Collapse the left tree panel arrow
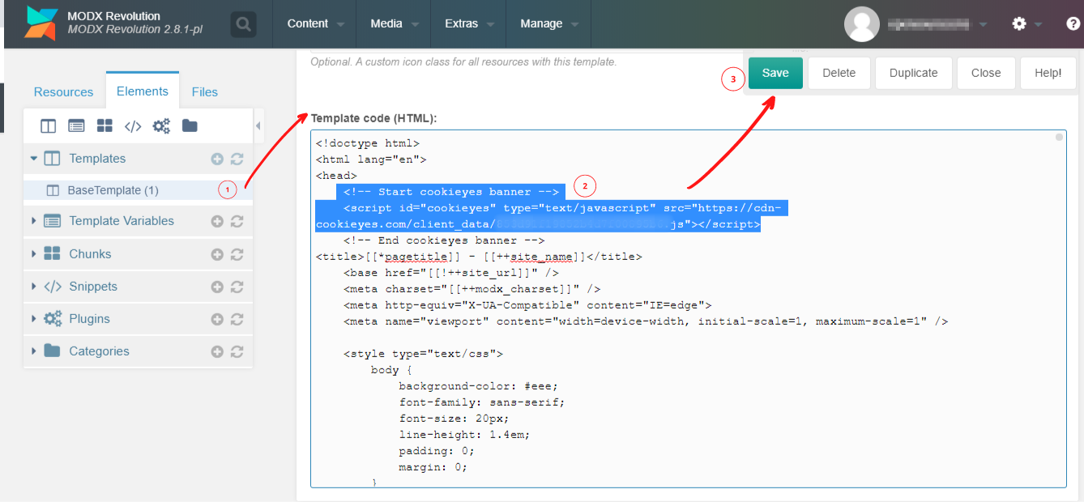Image resolution: width=1084 pixels, height=502 pixels. [x=258, y=125]
